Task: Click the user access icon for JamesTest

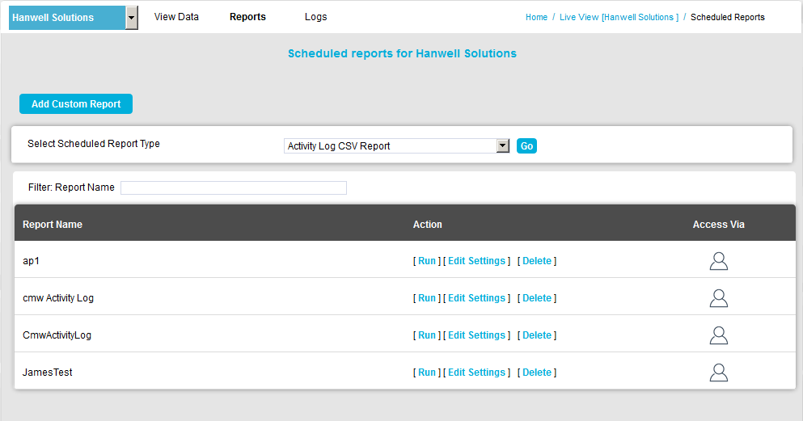Action: [719, 373]
